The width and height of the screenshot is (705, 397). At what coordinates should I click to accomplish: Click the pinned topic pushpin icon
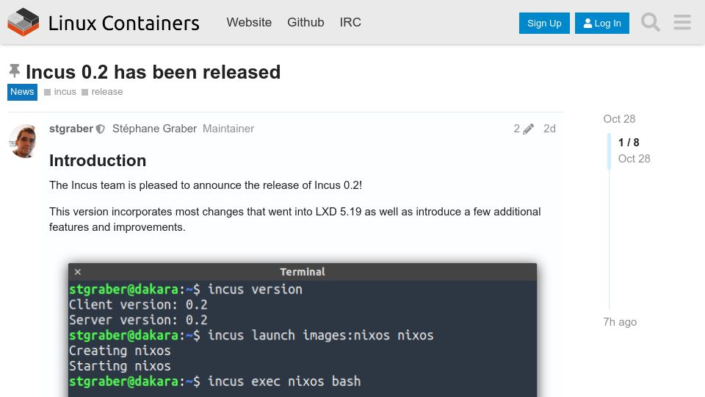coord(15,71)
